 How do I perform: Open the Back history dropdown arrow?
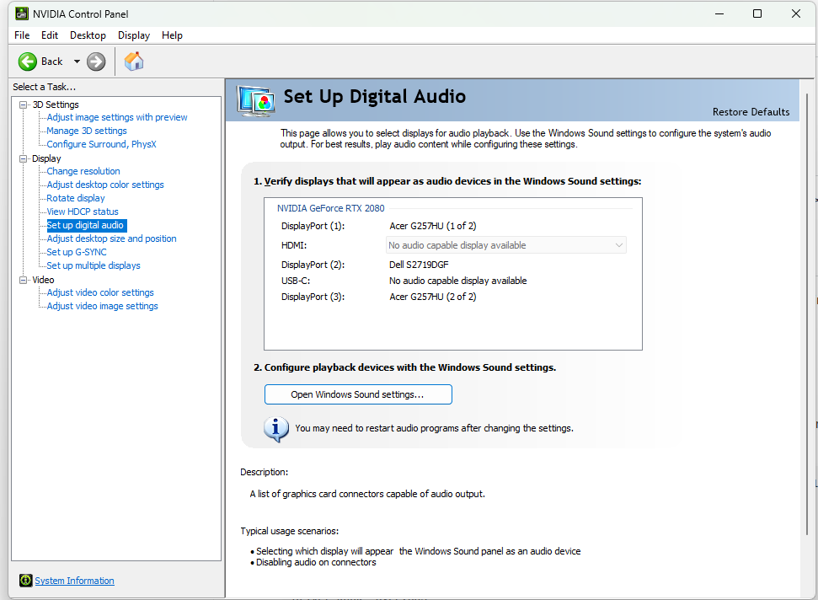[77, 62]
